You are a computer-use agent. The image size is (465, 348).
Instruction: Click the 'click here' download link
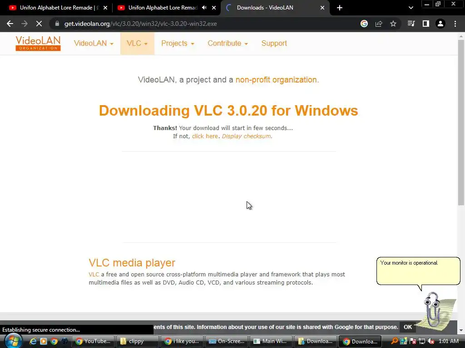point(205,136)
